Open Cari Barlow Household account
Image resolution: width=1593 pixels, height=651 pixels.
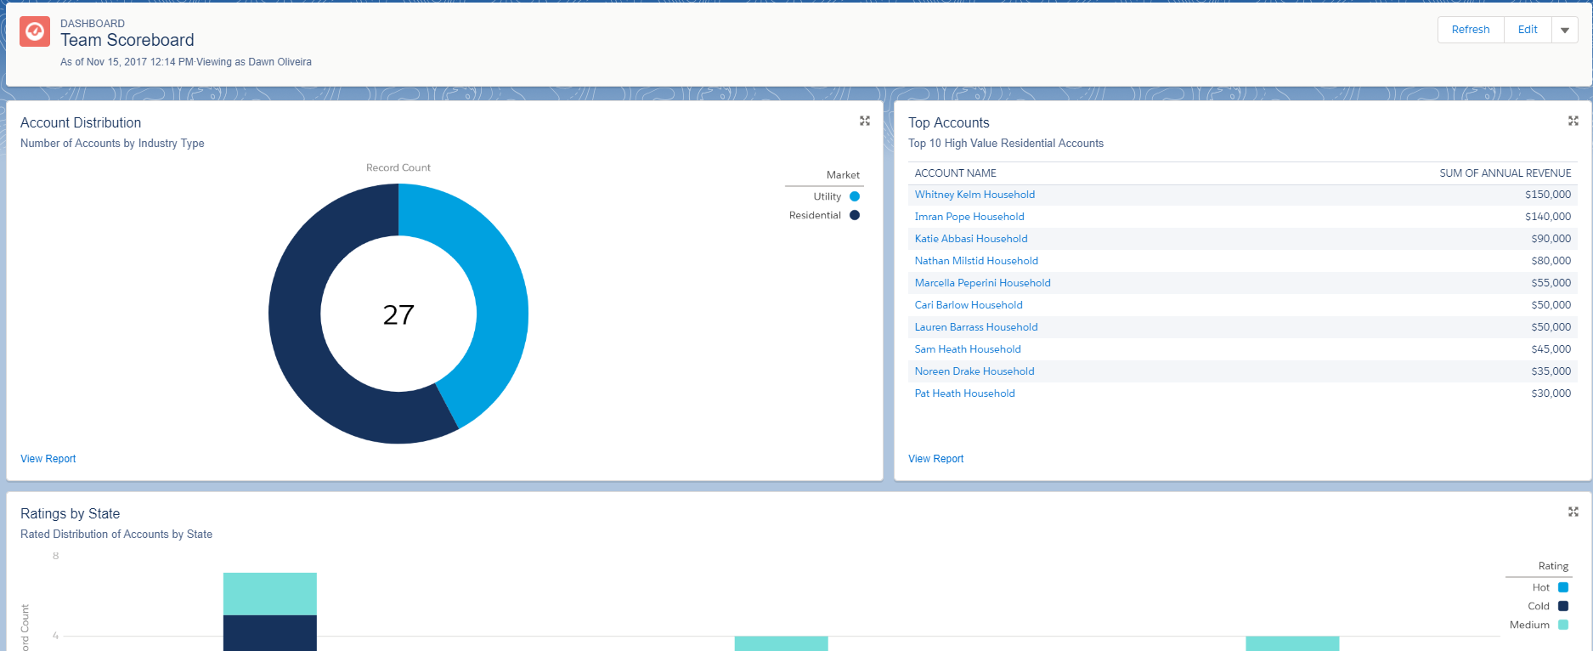click(969, 305)
